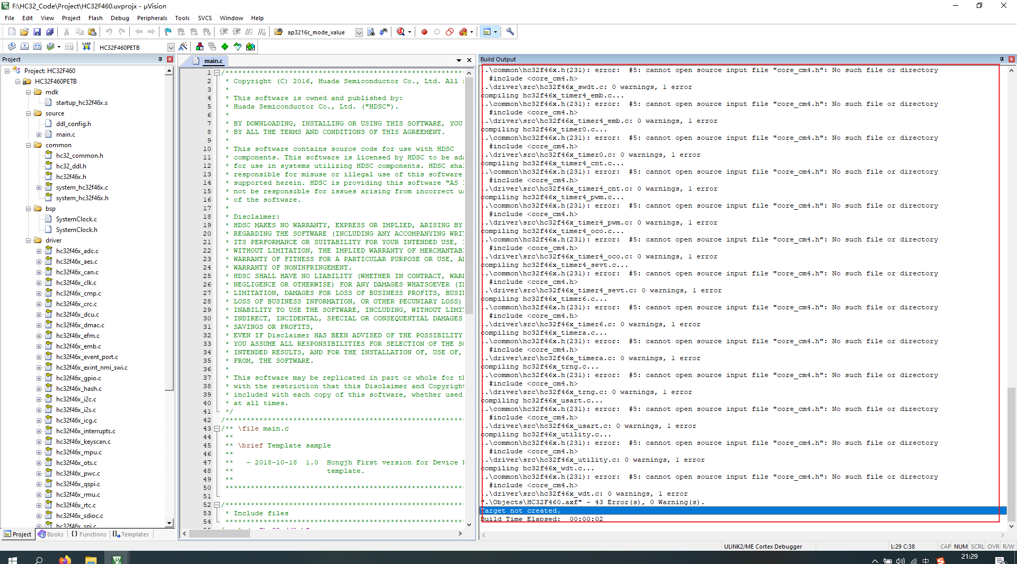Open the HC32F460PETB target dropdown
The height and width of the screenshot is (564, 1017).
coord(171,47)
